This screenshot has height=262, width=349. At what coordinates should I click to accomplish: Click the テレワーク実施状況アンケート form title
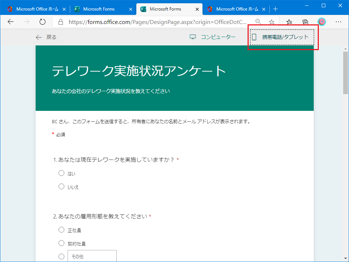click(x=139, y=71)
